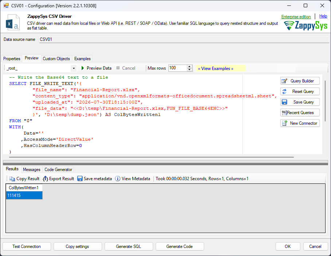Click the CSV driver file icon in header
Viewport: 331px width, 256px height.
coord(13,22)
